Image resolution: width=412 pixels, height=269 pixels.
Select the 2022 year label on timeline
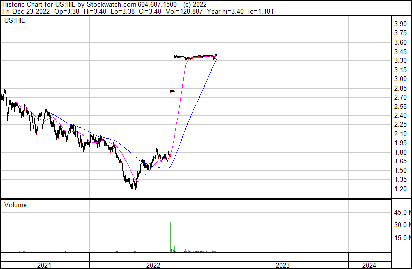pos(154,265)
